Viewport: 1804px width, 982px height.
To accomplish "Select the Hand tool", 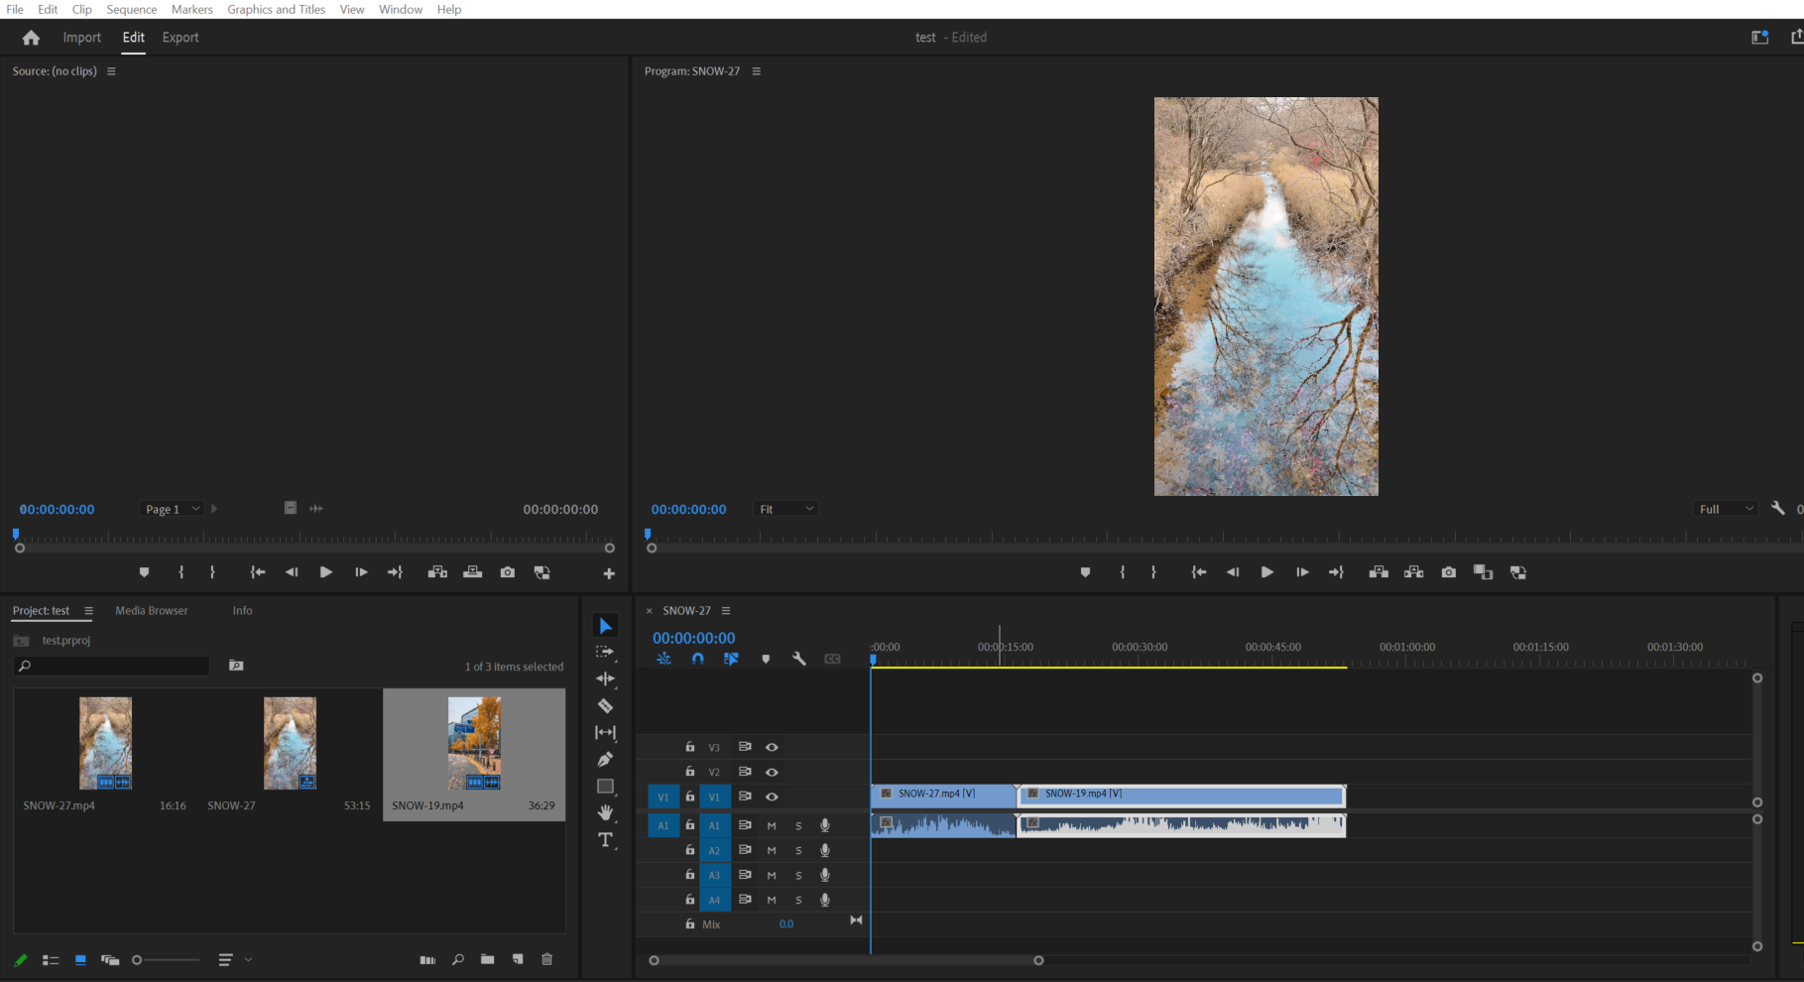I will (606, 812).
